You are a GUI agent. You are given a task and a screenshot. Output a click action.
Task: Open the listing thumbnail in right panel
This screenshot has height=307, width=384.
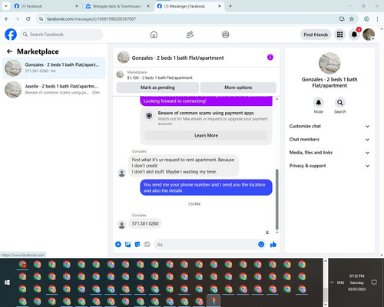(x=329, y=63)
